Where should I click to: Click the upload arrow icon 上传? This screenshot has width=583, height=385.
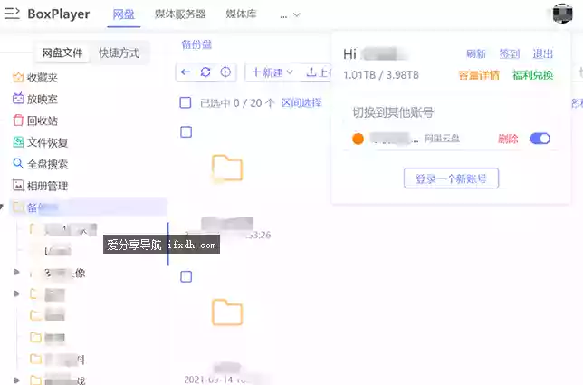coord(311,72)
